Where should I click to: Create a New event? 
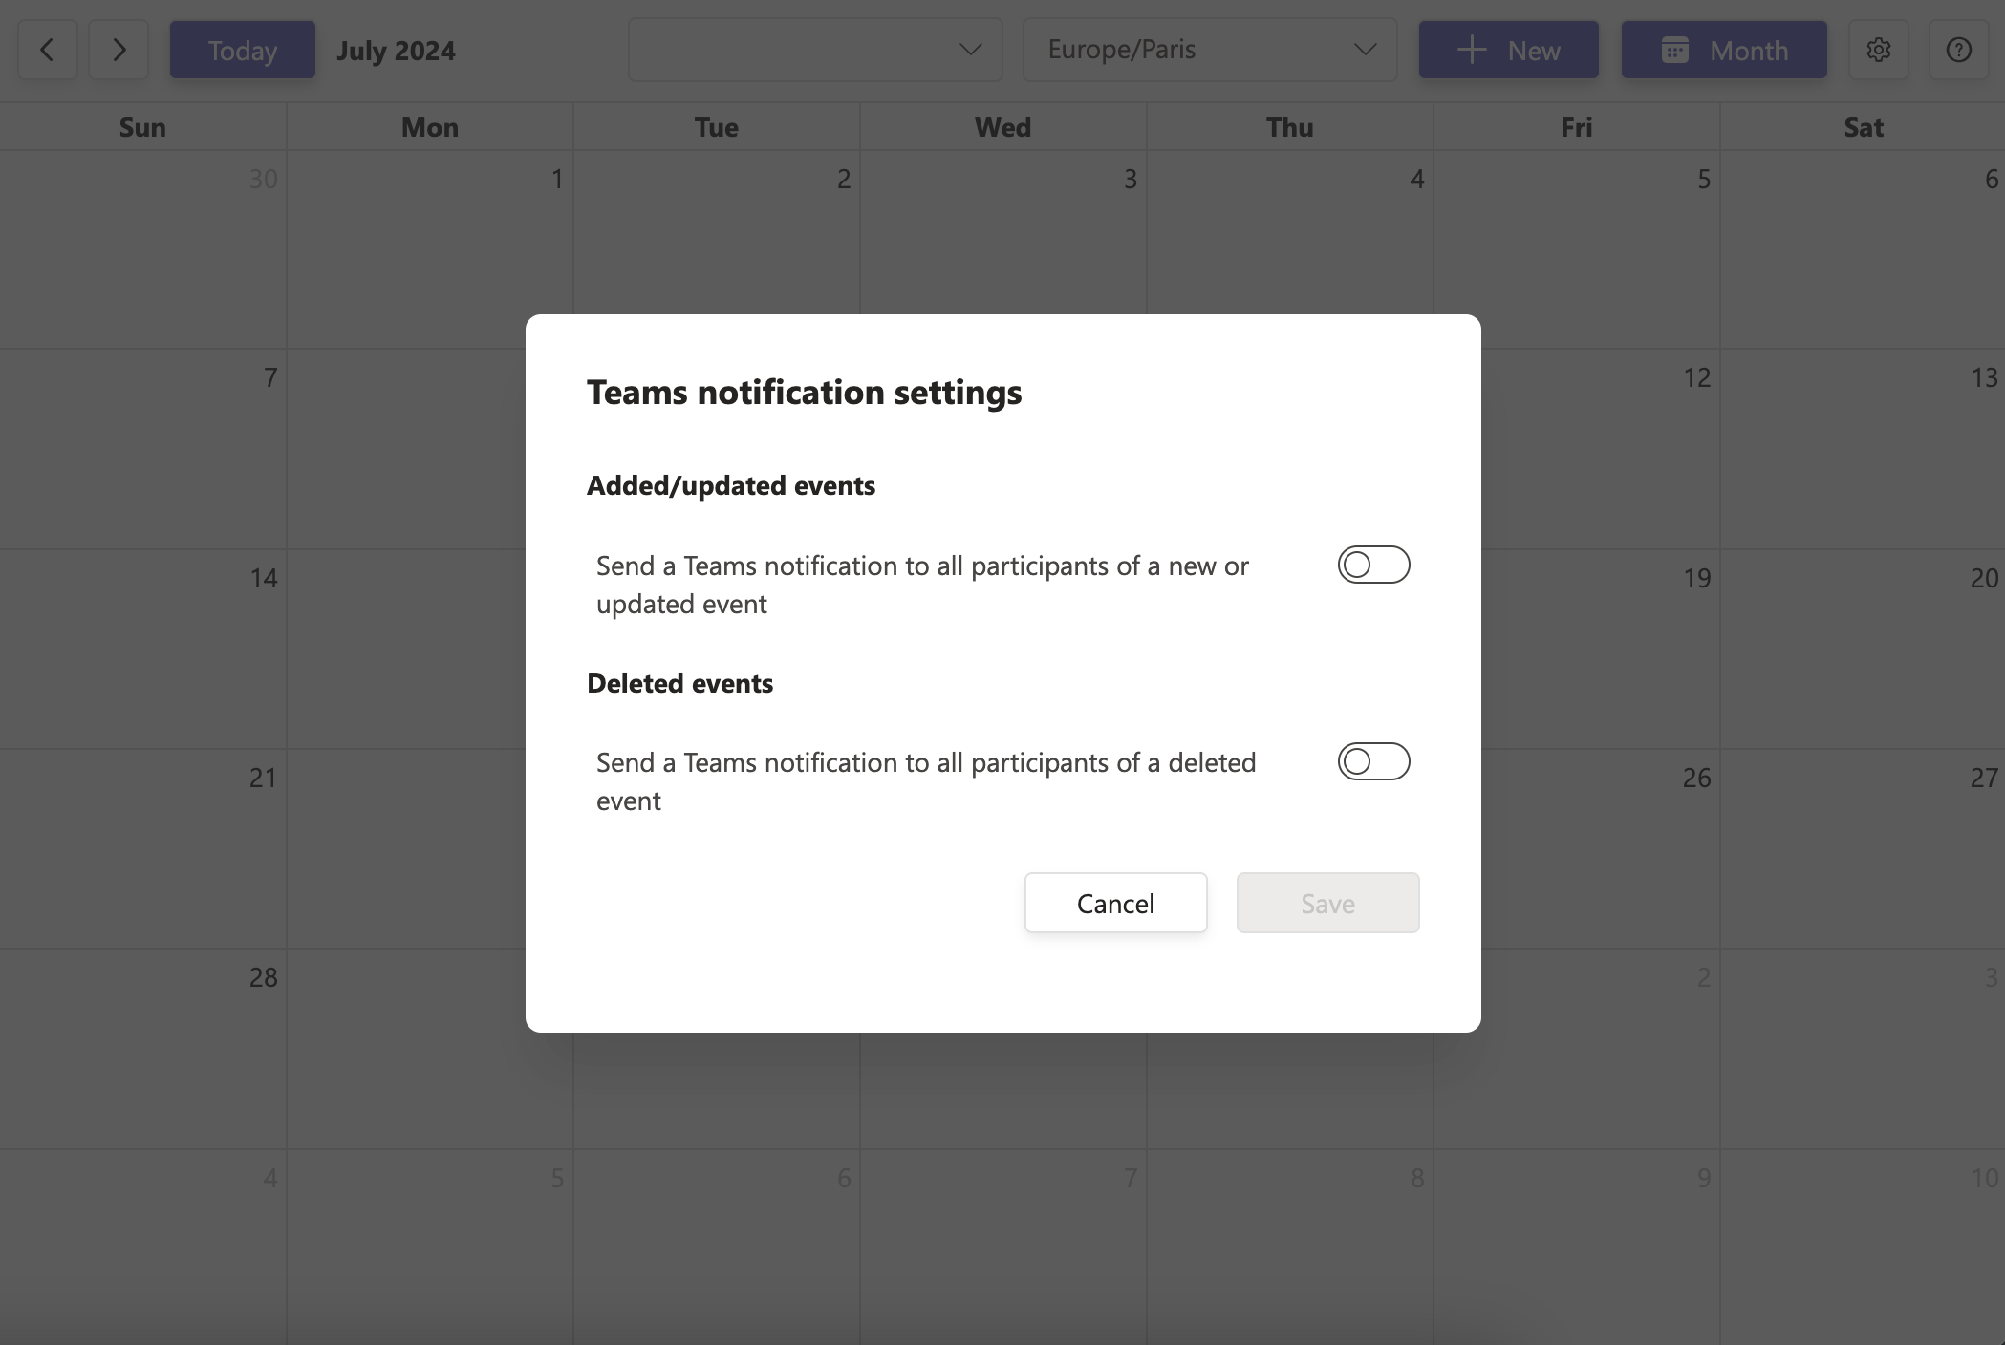pos(1508,50)
